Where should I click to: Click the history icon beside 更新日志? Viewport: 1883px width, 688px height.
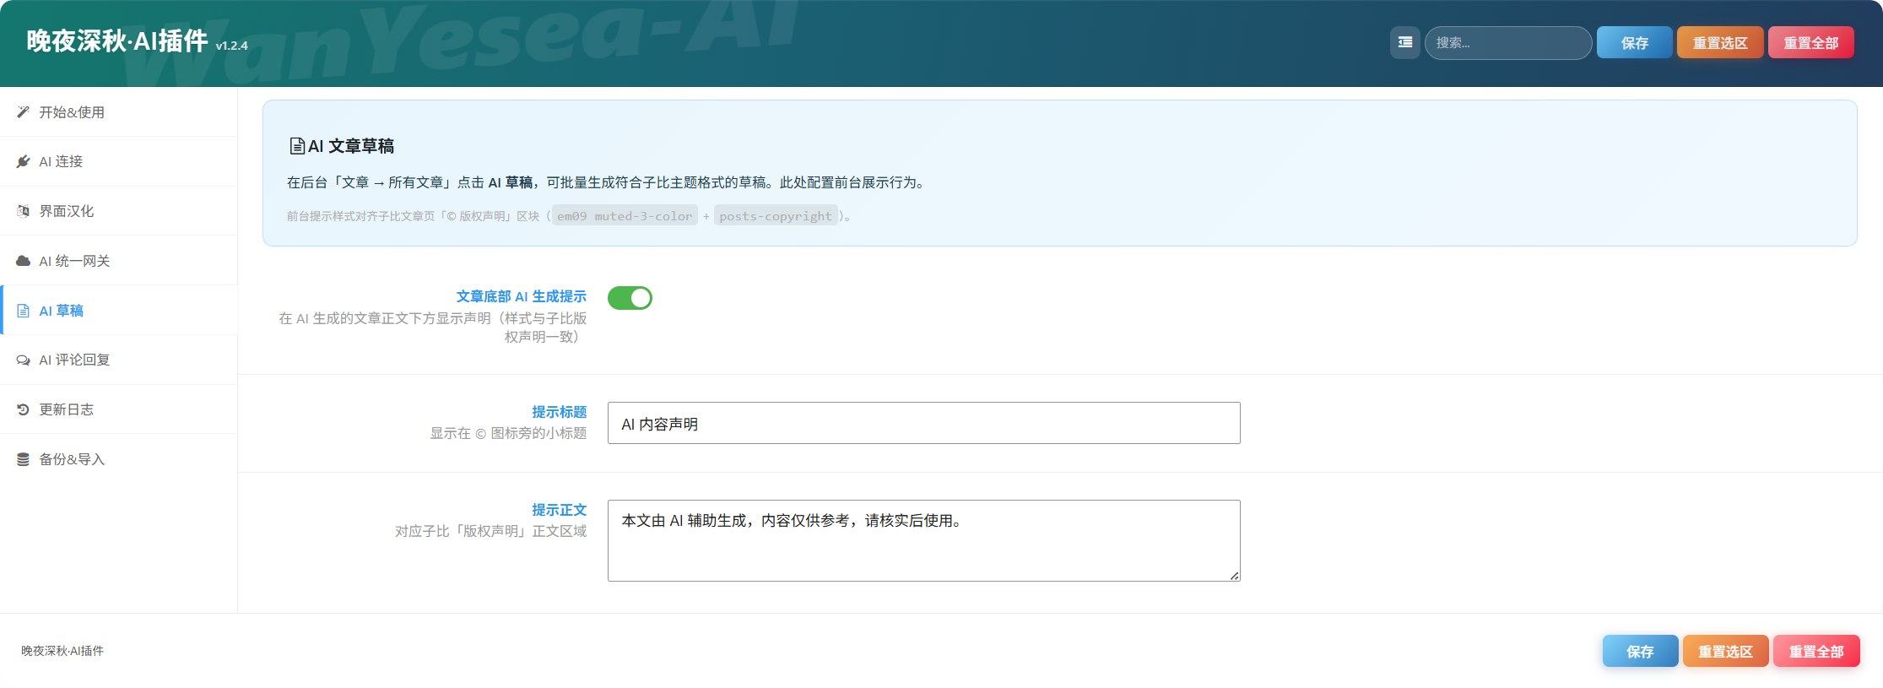(23, 409)
